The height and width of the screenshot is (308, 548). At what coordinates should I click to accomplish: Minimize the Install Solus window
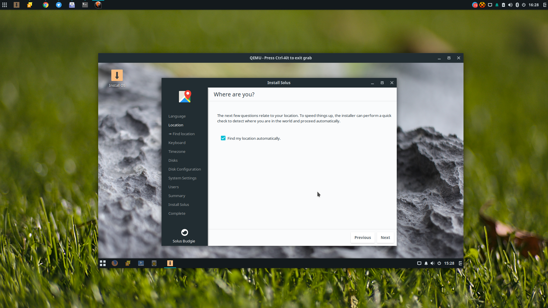click(x=372, y=83)
